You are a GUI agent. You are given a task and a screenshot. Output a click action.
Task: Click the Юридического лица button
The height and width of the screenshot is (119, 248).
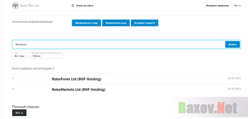[x=86, y=23]
